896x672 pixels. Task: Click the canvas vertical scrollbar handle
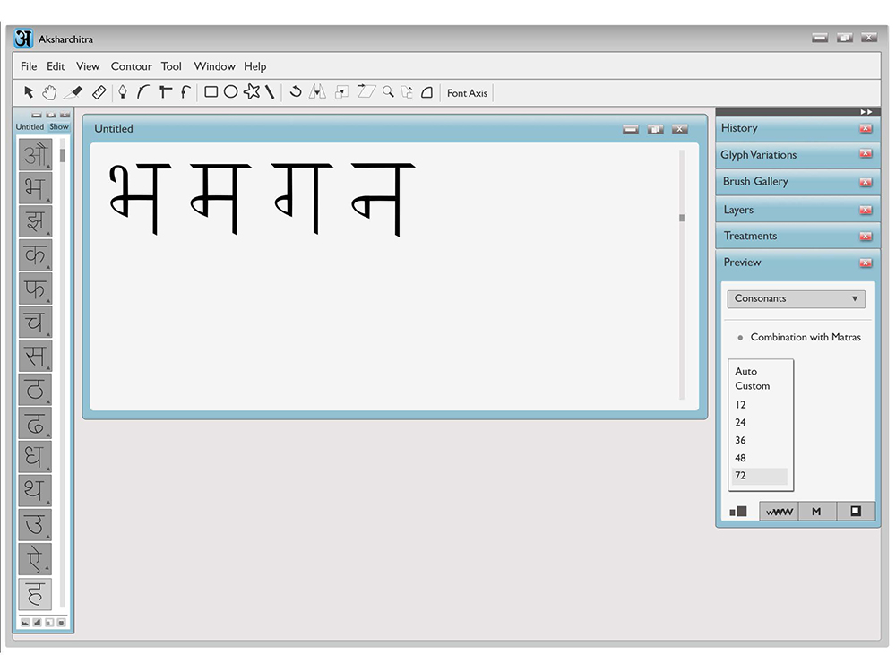point(682,218)
